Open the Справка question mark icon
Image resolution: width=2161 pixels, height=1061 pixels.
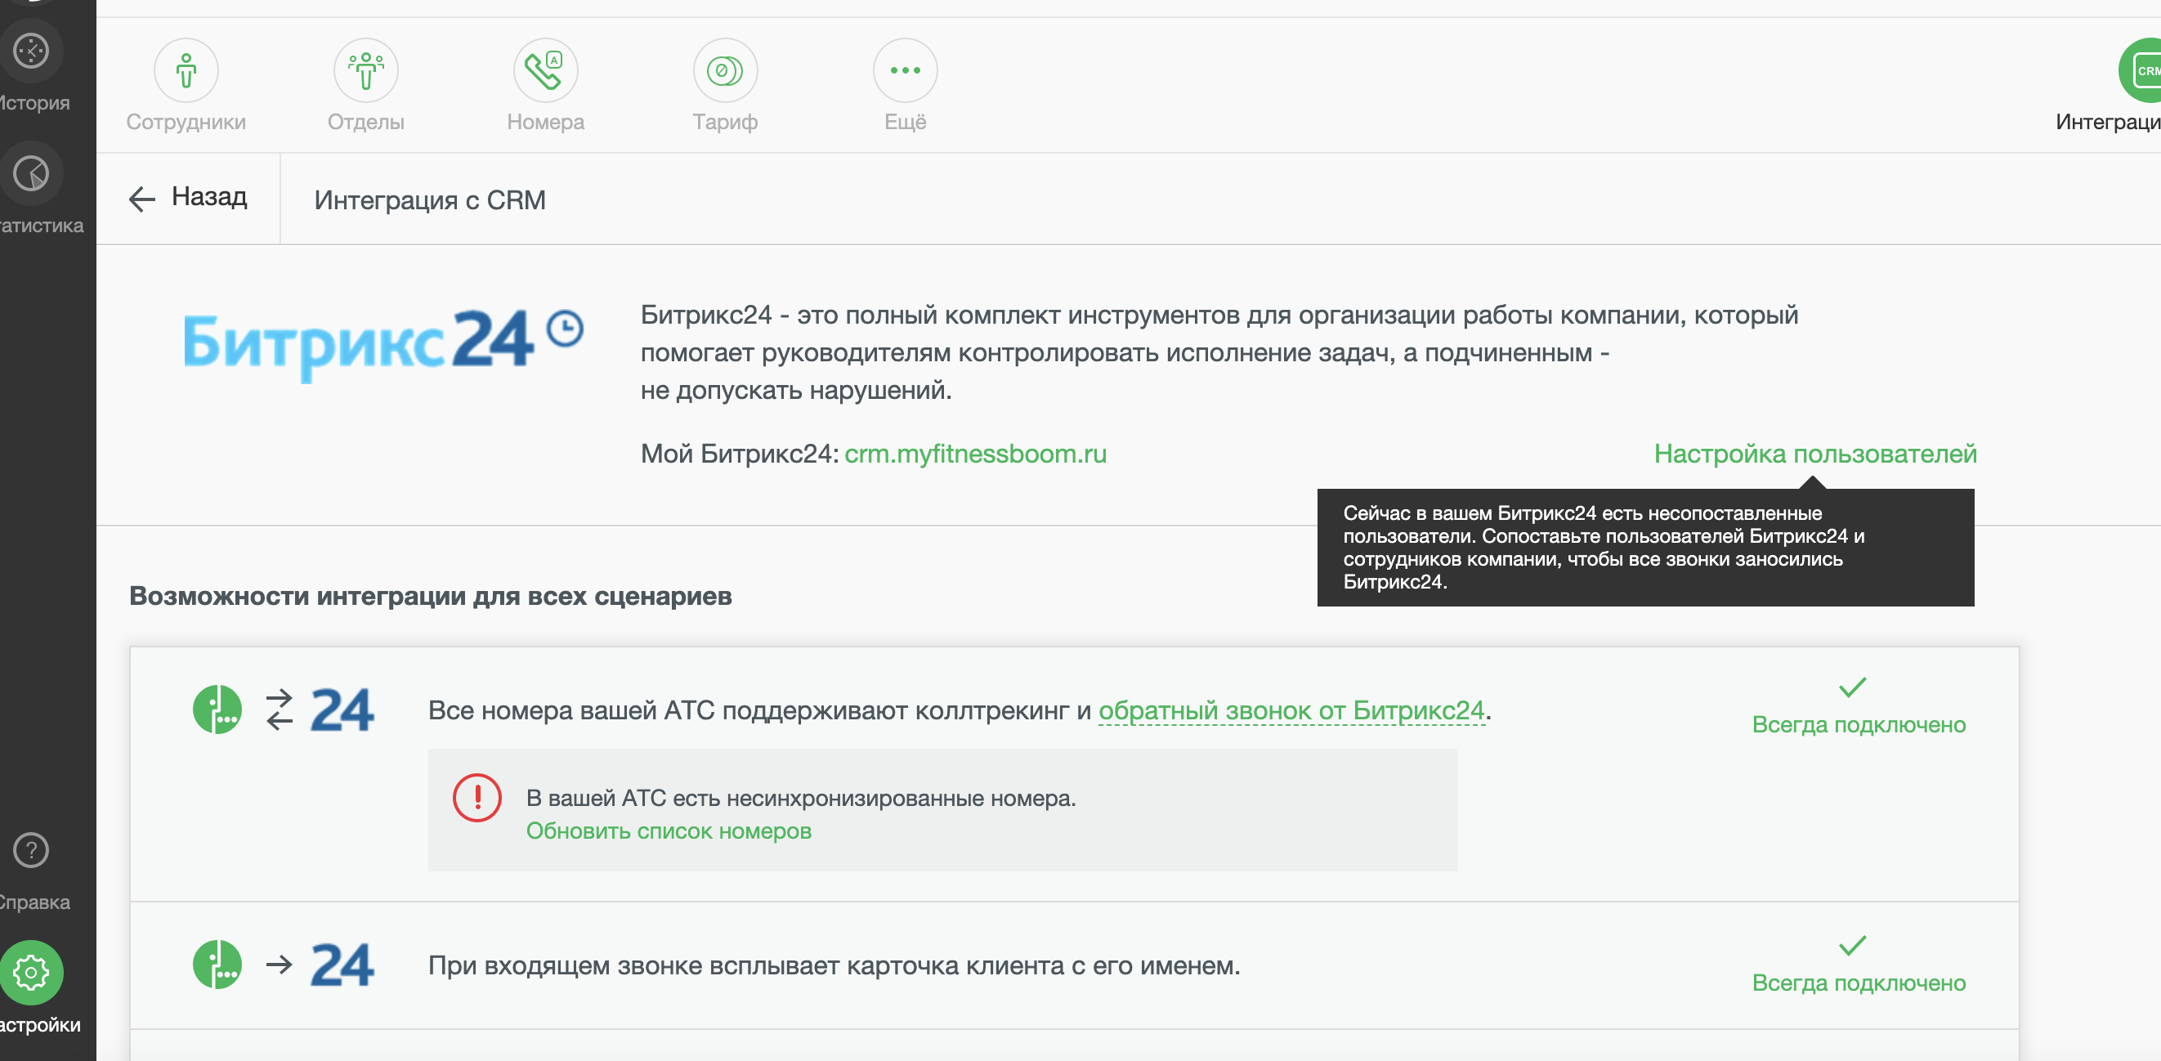point(31,850)
